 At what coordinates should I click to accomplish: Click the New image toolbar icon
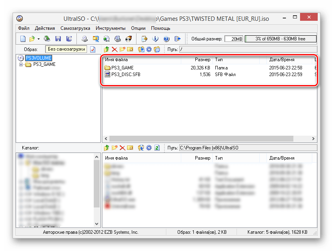pyautogui.click(x=23, y=39)
